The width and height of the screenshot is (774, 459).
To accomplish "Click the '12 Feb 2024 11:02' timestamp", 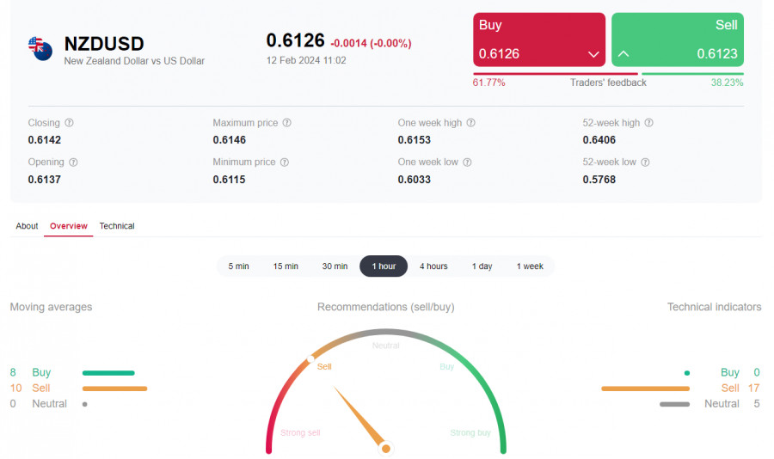I will (306, 60).
